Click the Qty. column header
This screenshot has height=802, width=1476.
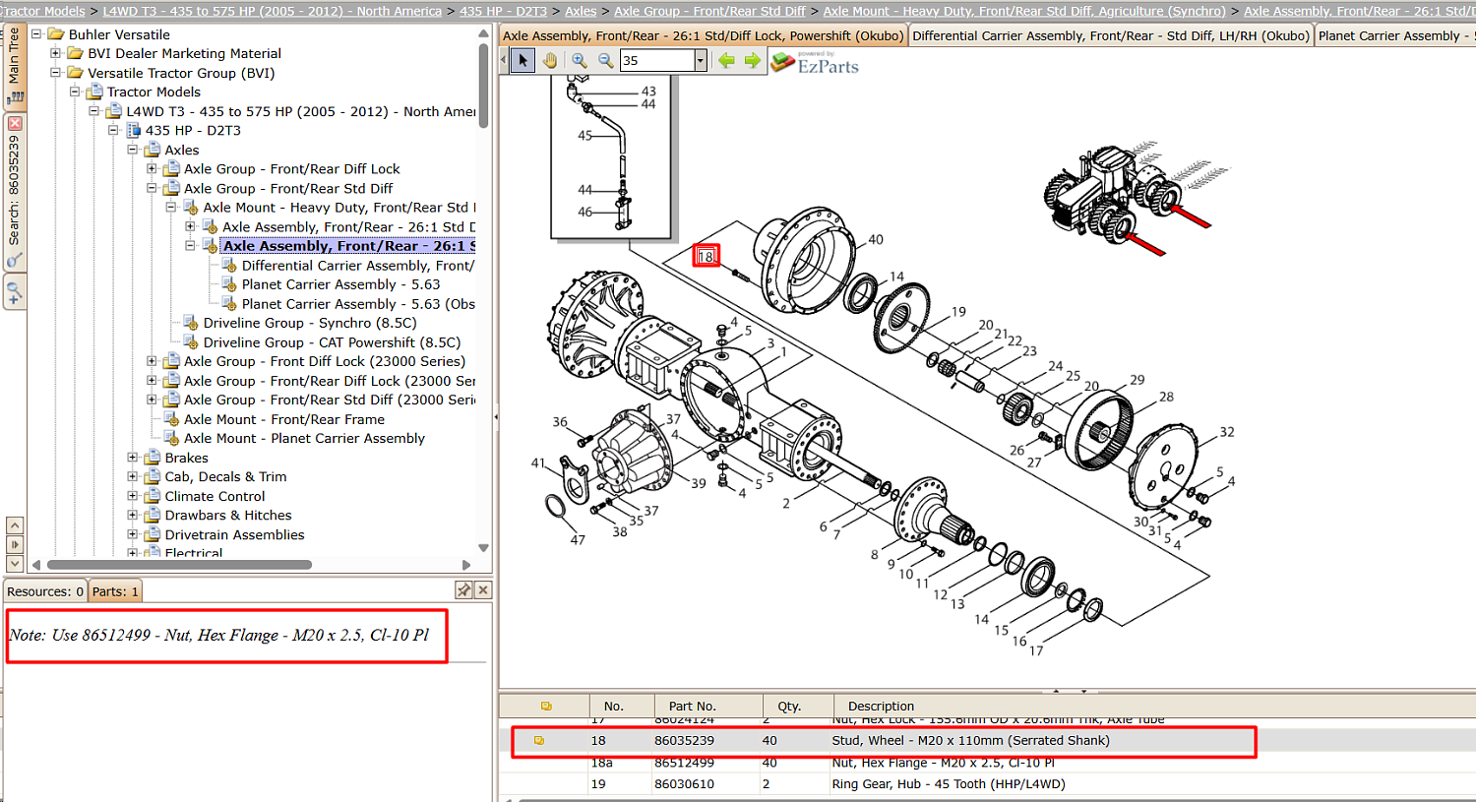[x=798, y=707]
